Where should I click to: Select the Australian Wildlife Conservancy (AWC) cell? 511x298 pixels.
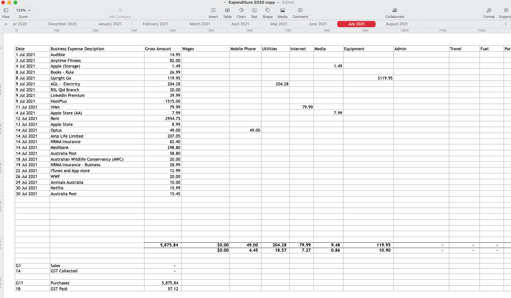[x=97, y=159]
